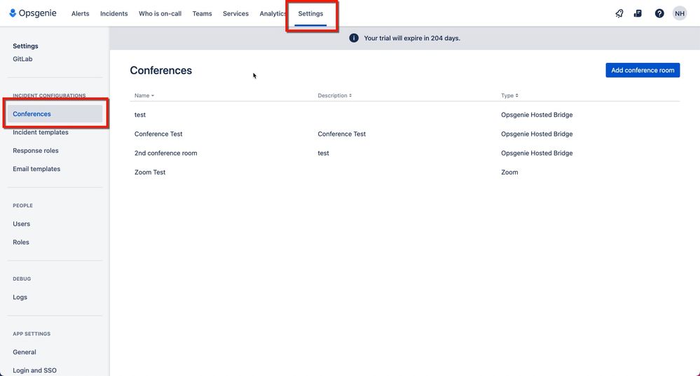Open General app settings
Viewport: 700px width, 376px height.
point(25,352)
